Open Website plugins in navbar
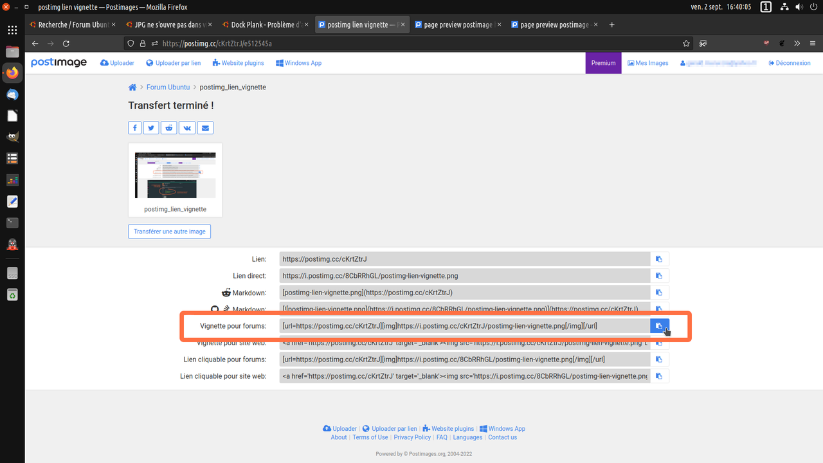This screenshot has width=823, height=463. click(x=238, y=63)
